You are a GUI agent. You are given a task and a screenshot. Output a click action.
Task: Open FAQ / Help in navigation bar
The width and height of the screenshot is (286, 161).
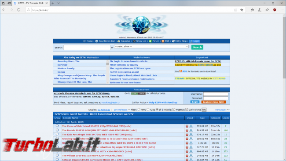(x=179, y=41)
